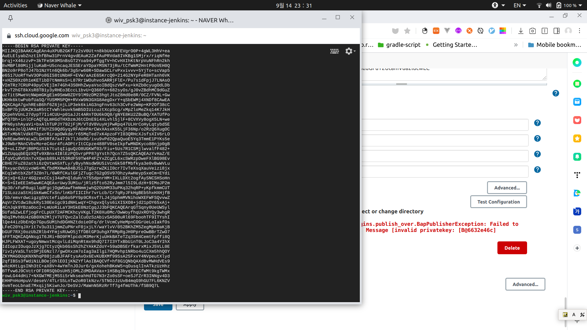
Task: Pin the SSH popup window
Action: [x=10, y=19]
